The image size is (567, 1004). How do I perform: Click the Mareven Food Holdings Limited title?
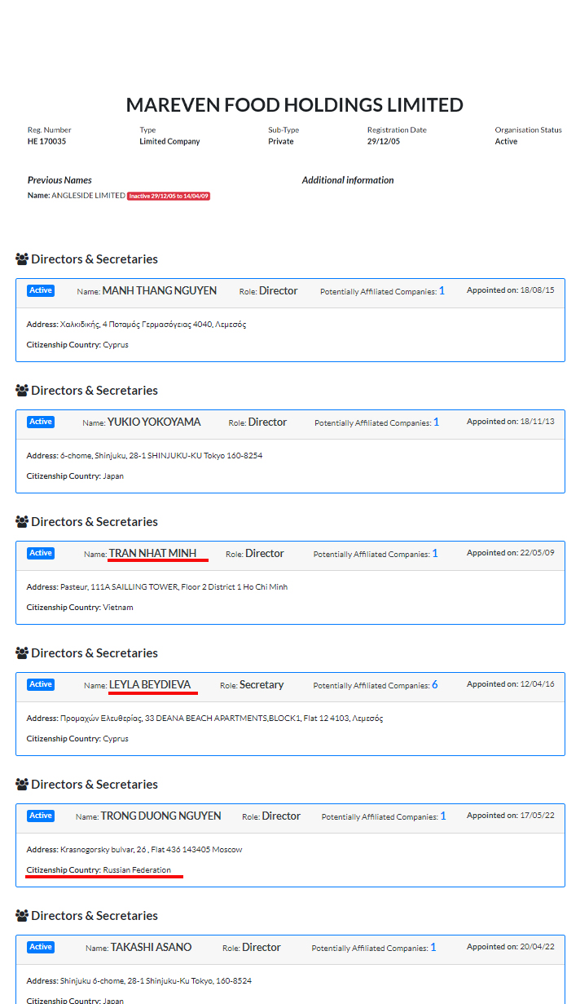pos(294,105)
